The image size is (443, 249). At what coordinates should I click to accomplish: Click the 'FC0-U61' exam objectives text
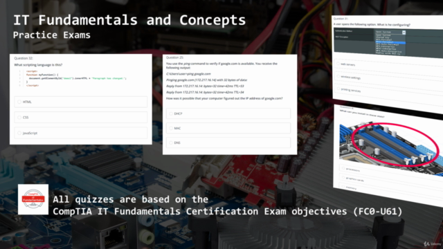click(x=378, y=211)
